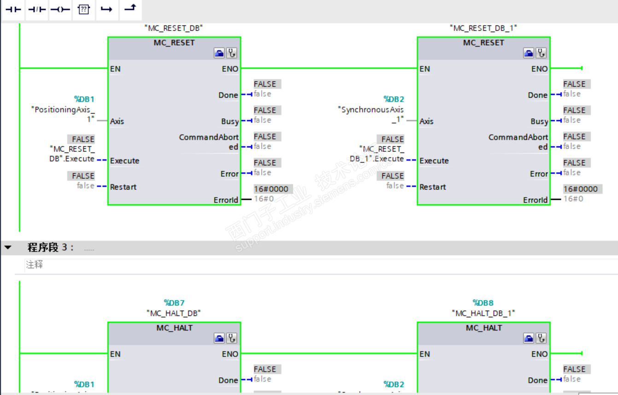The width and height of the screenshot is (618, 395).
Task: Click the EN input on MC_HALT_DB block
Action: click(x=115, y=354)
